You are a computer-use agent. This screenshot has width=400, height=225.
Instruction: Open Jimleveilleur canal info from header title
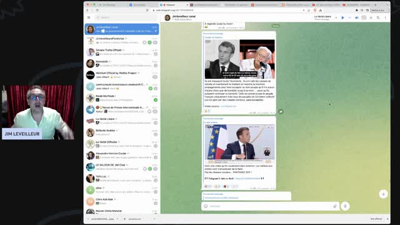coord(184,16)
